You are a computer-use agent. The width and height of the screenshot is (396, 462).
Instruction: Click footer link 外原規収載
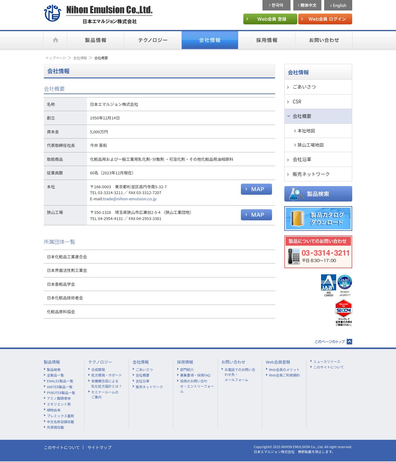click(56, 427)
